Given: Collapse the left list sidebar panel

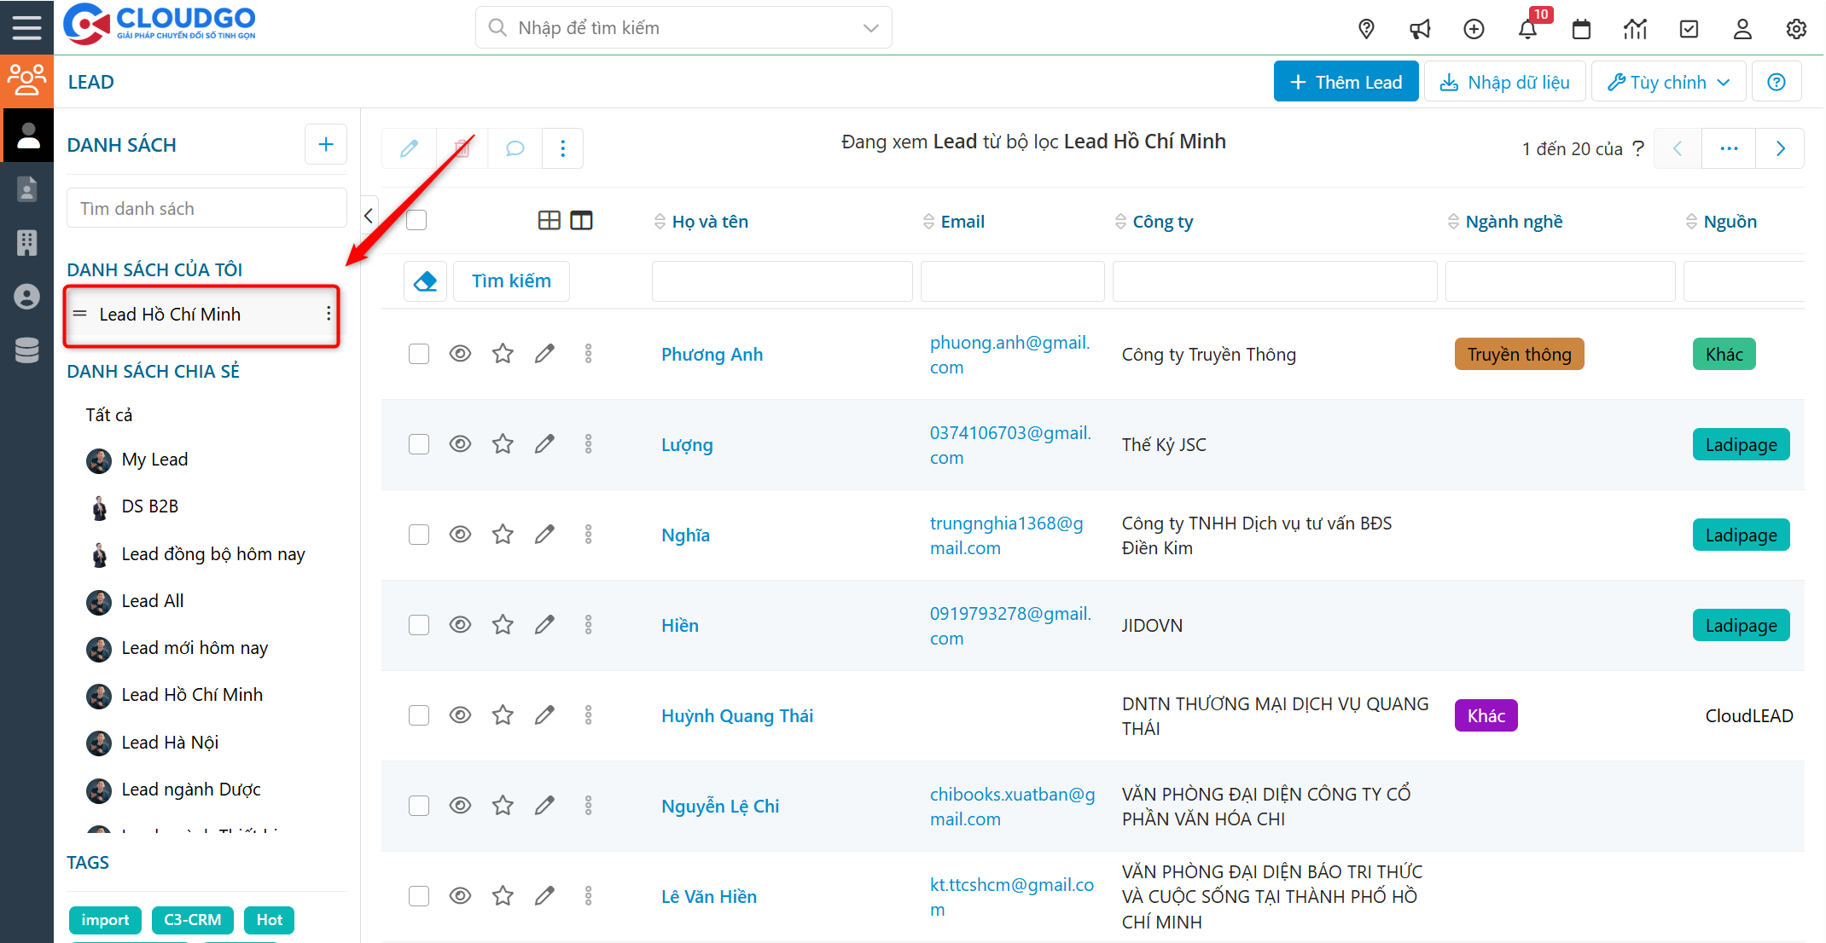Looking at the screenshot, I should coord(369,215).
